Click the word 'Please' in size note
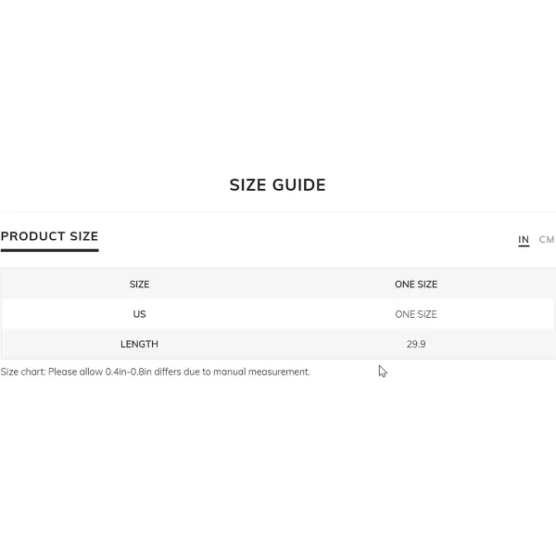 point(62,372)
